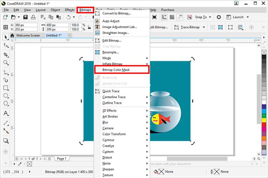Select the Crop tool
Image resolution: width=268 pixels, height=178 pixels.
point(6,54)
